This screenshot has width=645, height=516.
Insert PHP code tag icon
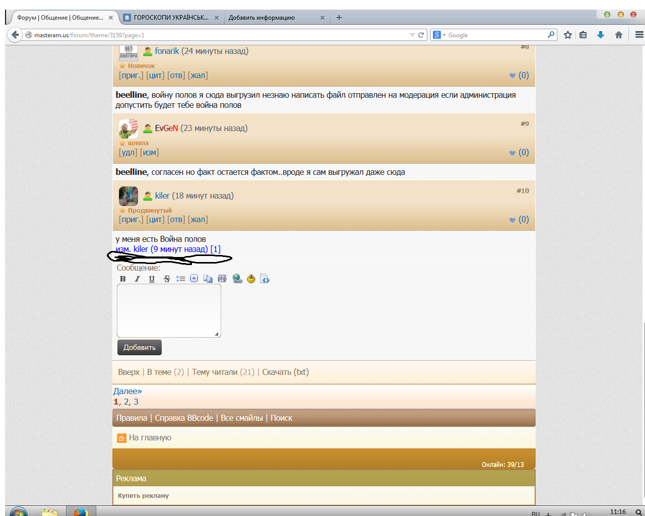[222, 279]
